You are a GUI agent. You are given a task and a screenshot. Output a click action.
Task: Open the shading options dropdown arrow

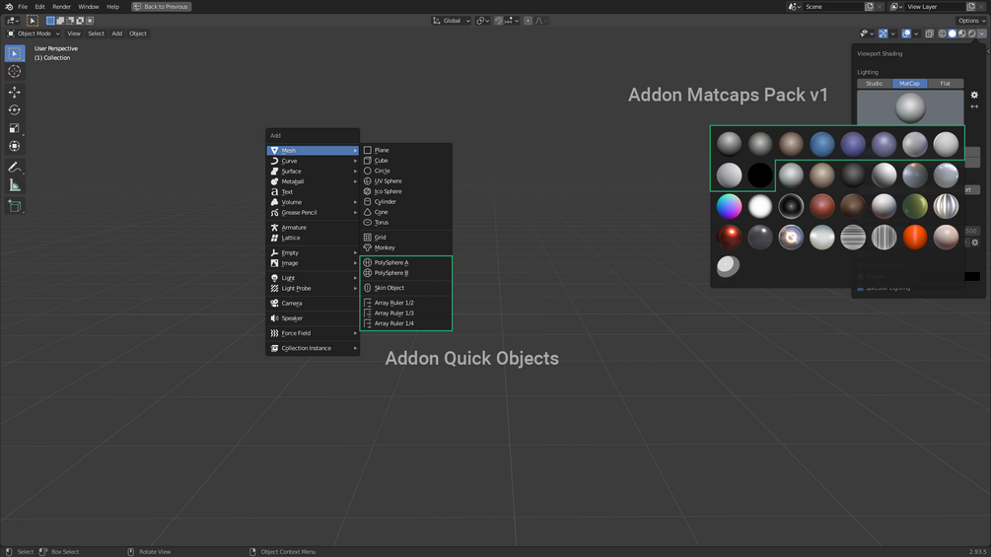981,34
